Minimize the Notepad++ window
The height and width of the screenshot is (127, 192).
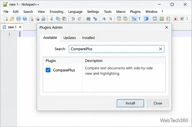pos(159,5)
